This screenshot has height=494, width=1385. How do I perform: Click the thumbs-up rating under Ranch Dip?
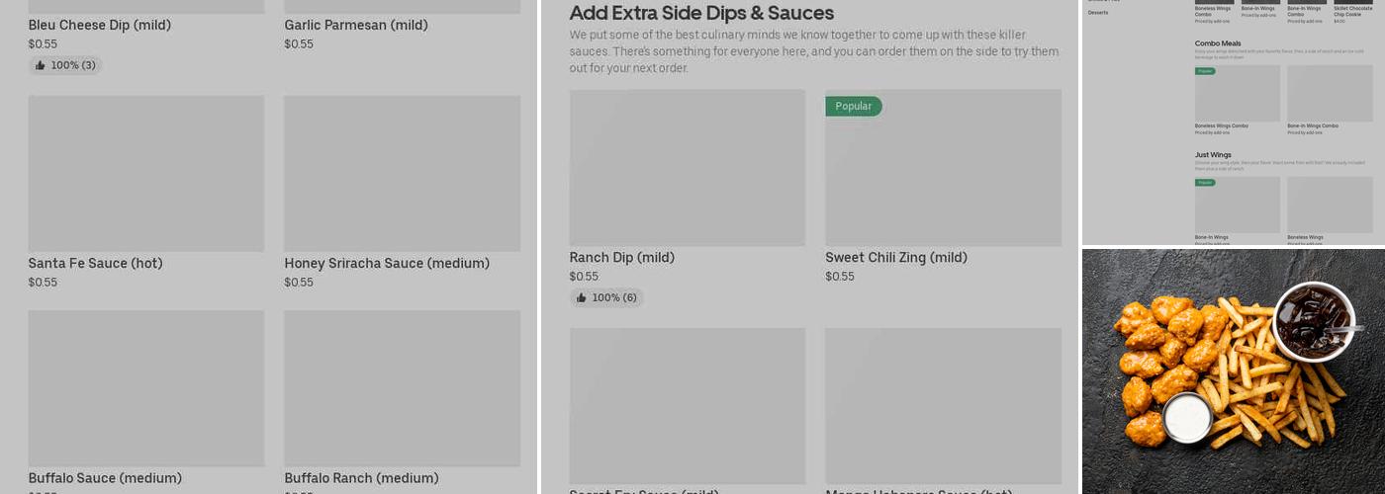(x=606, y=297)
